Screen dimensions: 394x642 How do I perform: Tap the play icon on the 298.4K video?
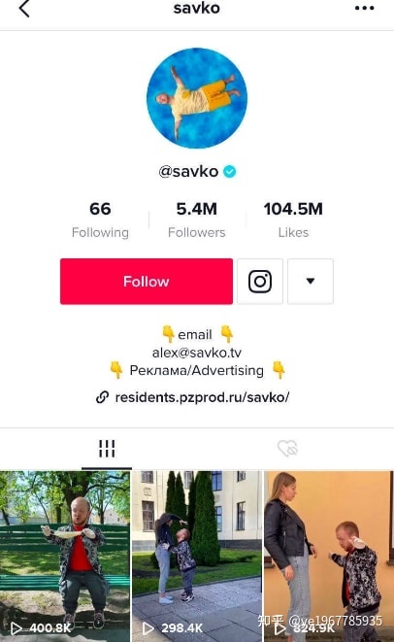click(148, 628)
